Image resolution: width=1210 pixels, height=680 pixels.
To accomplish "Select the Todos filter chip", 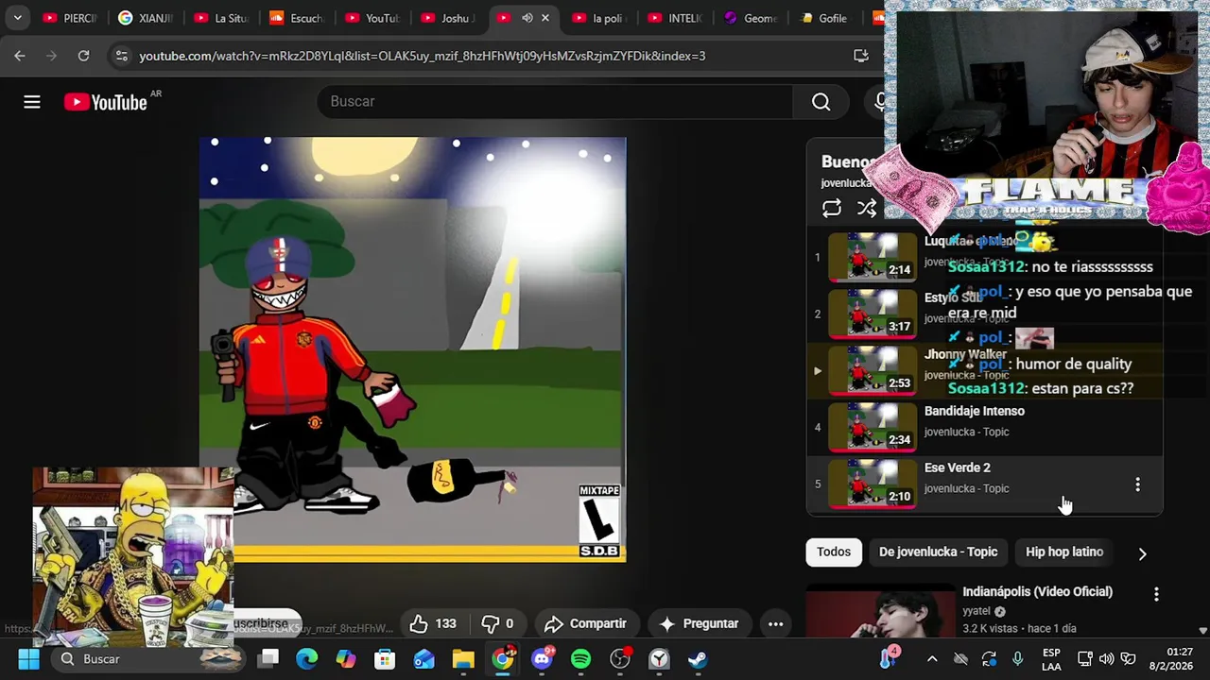I will [834, 552].
